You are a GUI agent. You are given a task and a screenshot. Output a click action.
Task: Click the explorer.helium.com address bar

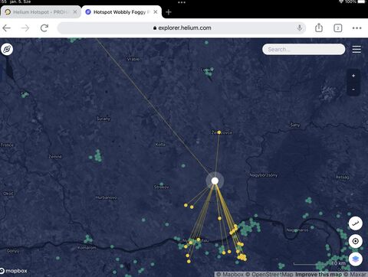[x=182, y=28]
